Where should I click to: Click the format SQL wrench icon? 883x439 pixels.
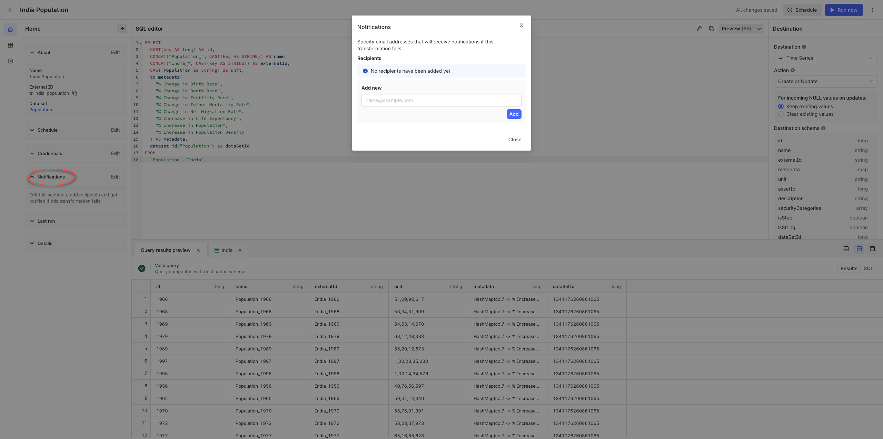click(x=699, y=29)
